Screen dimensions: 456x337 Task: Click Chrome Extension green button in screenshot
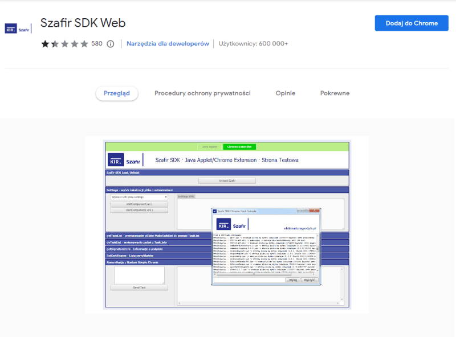239,147
